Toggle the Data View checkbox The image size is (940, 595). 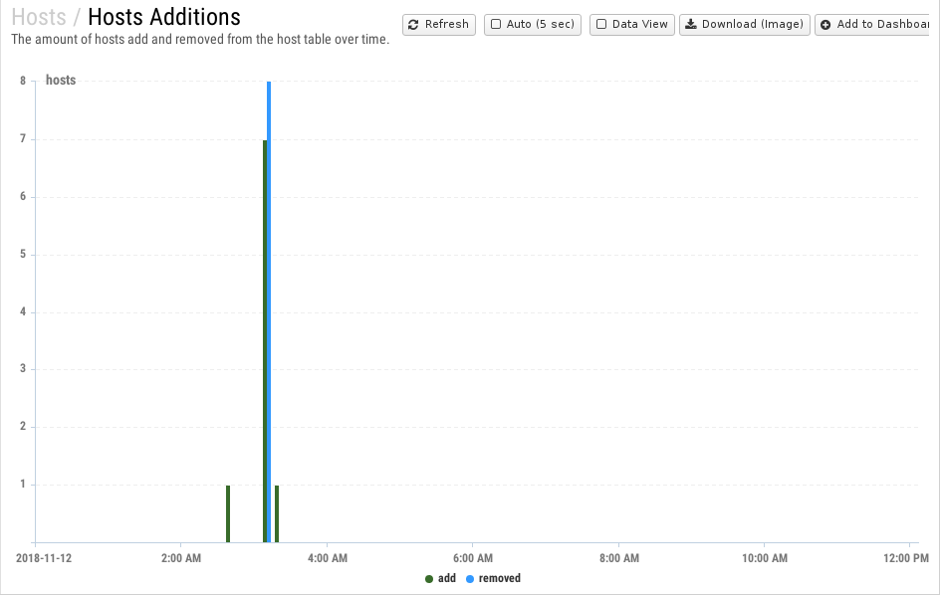(x=601, y=25)
